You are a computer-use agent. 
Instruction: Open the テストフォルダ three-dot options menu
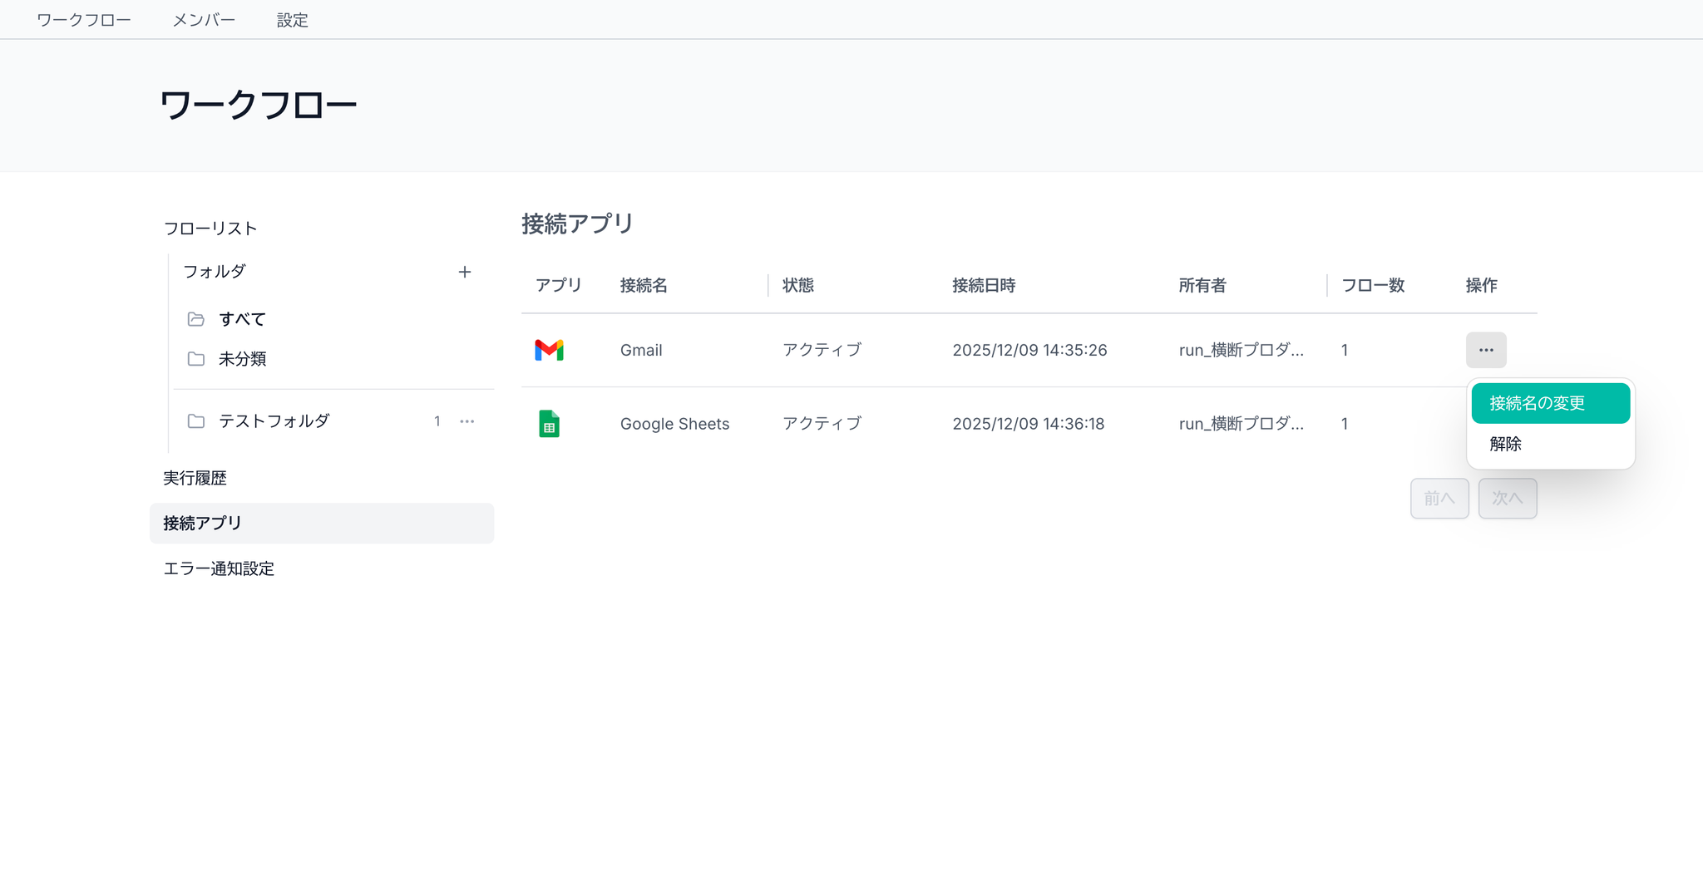[x=467, y=421]
